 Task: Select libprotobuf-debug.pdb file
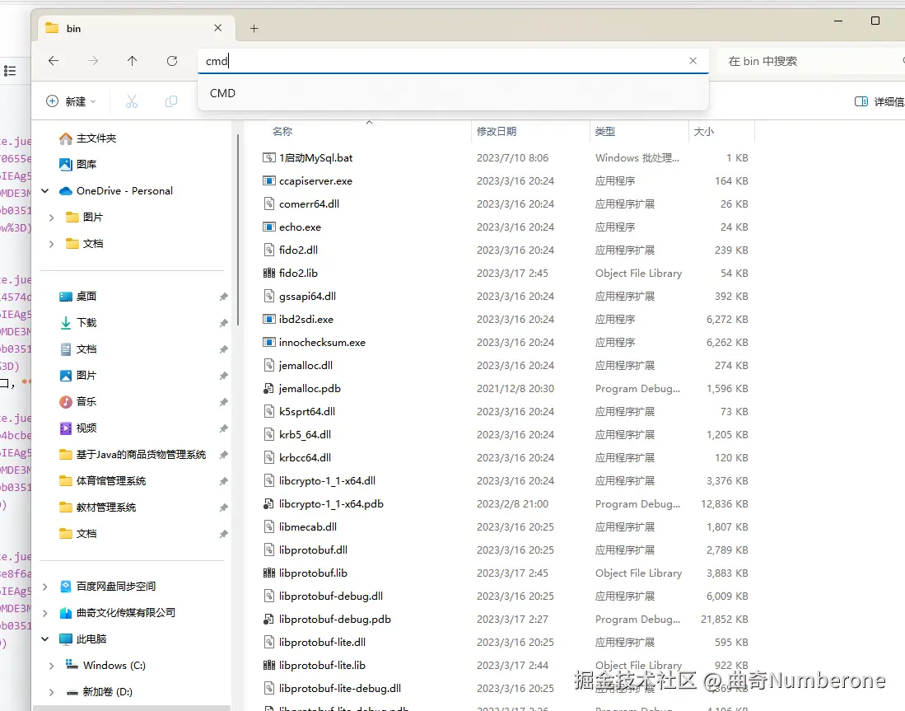335,620
